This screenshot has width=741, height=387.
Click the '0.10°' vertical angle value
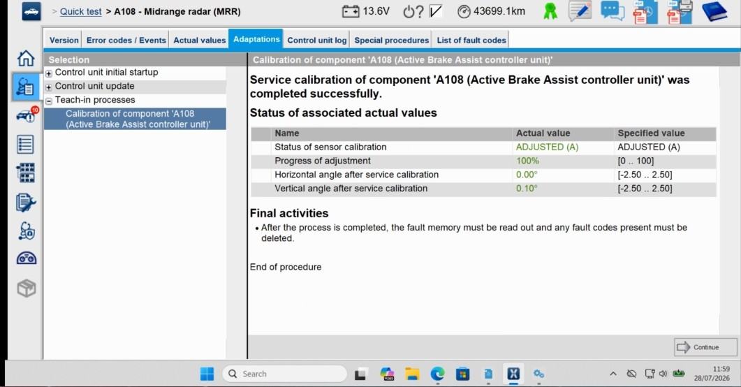[x=527, y=188]
